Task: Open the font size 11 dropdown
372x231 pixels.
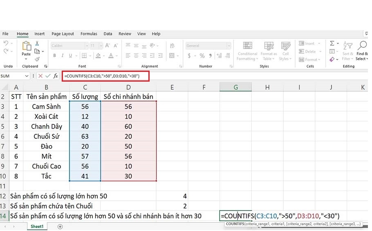Action: coord(101,45)
